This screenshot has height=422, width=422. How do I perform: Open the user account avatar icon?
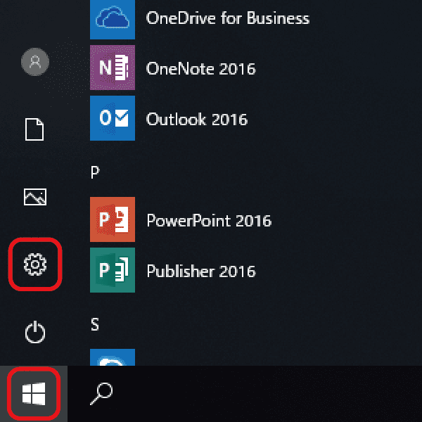tap(35, 62)
